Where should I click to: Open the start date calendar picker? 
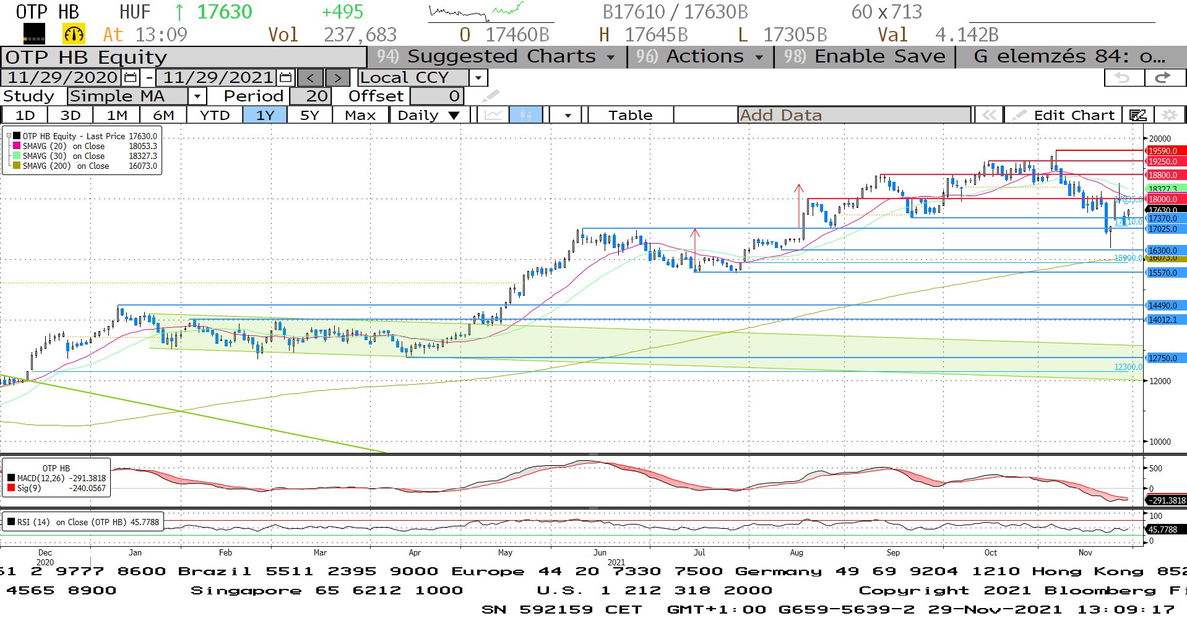click(131, 78)
